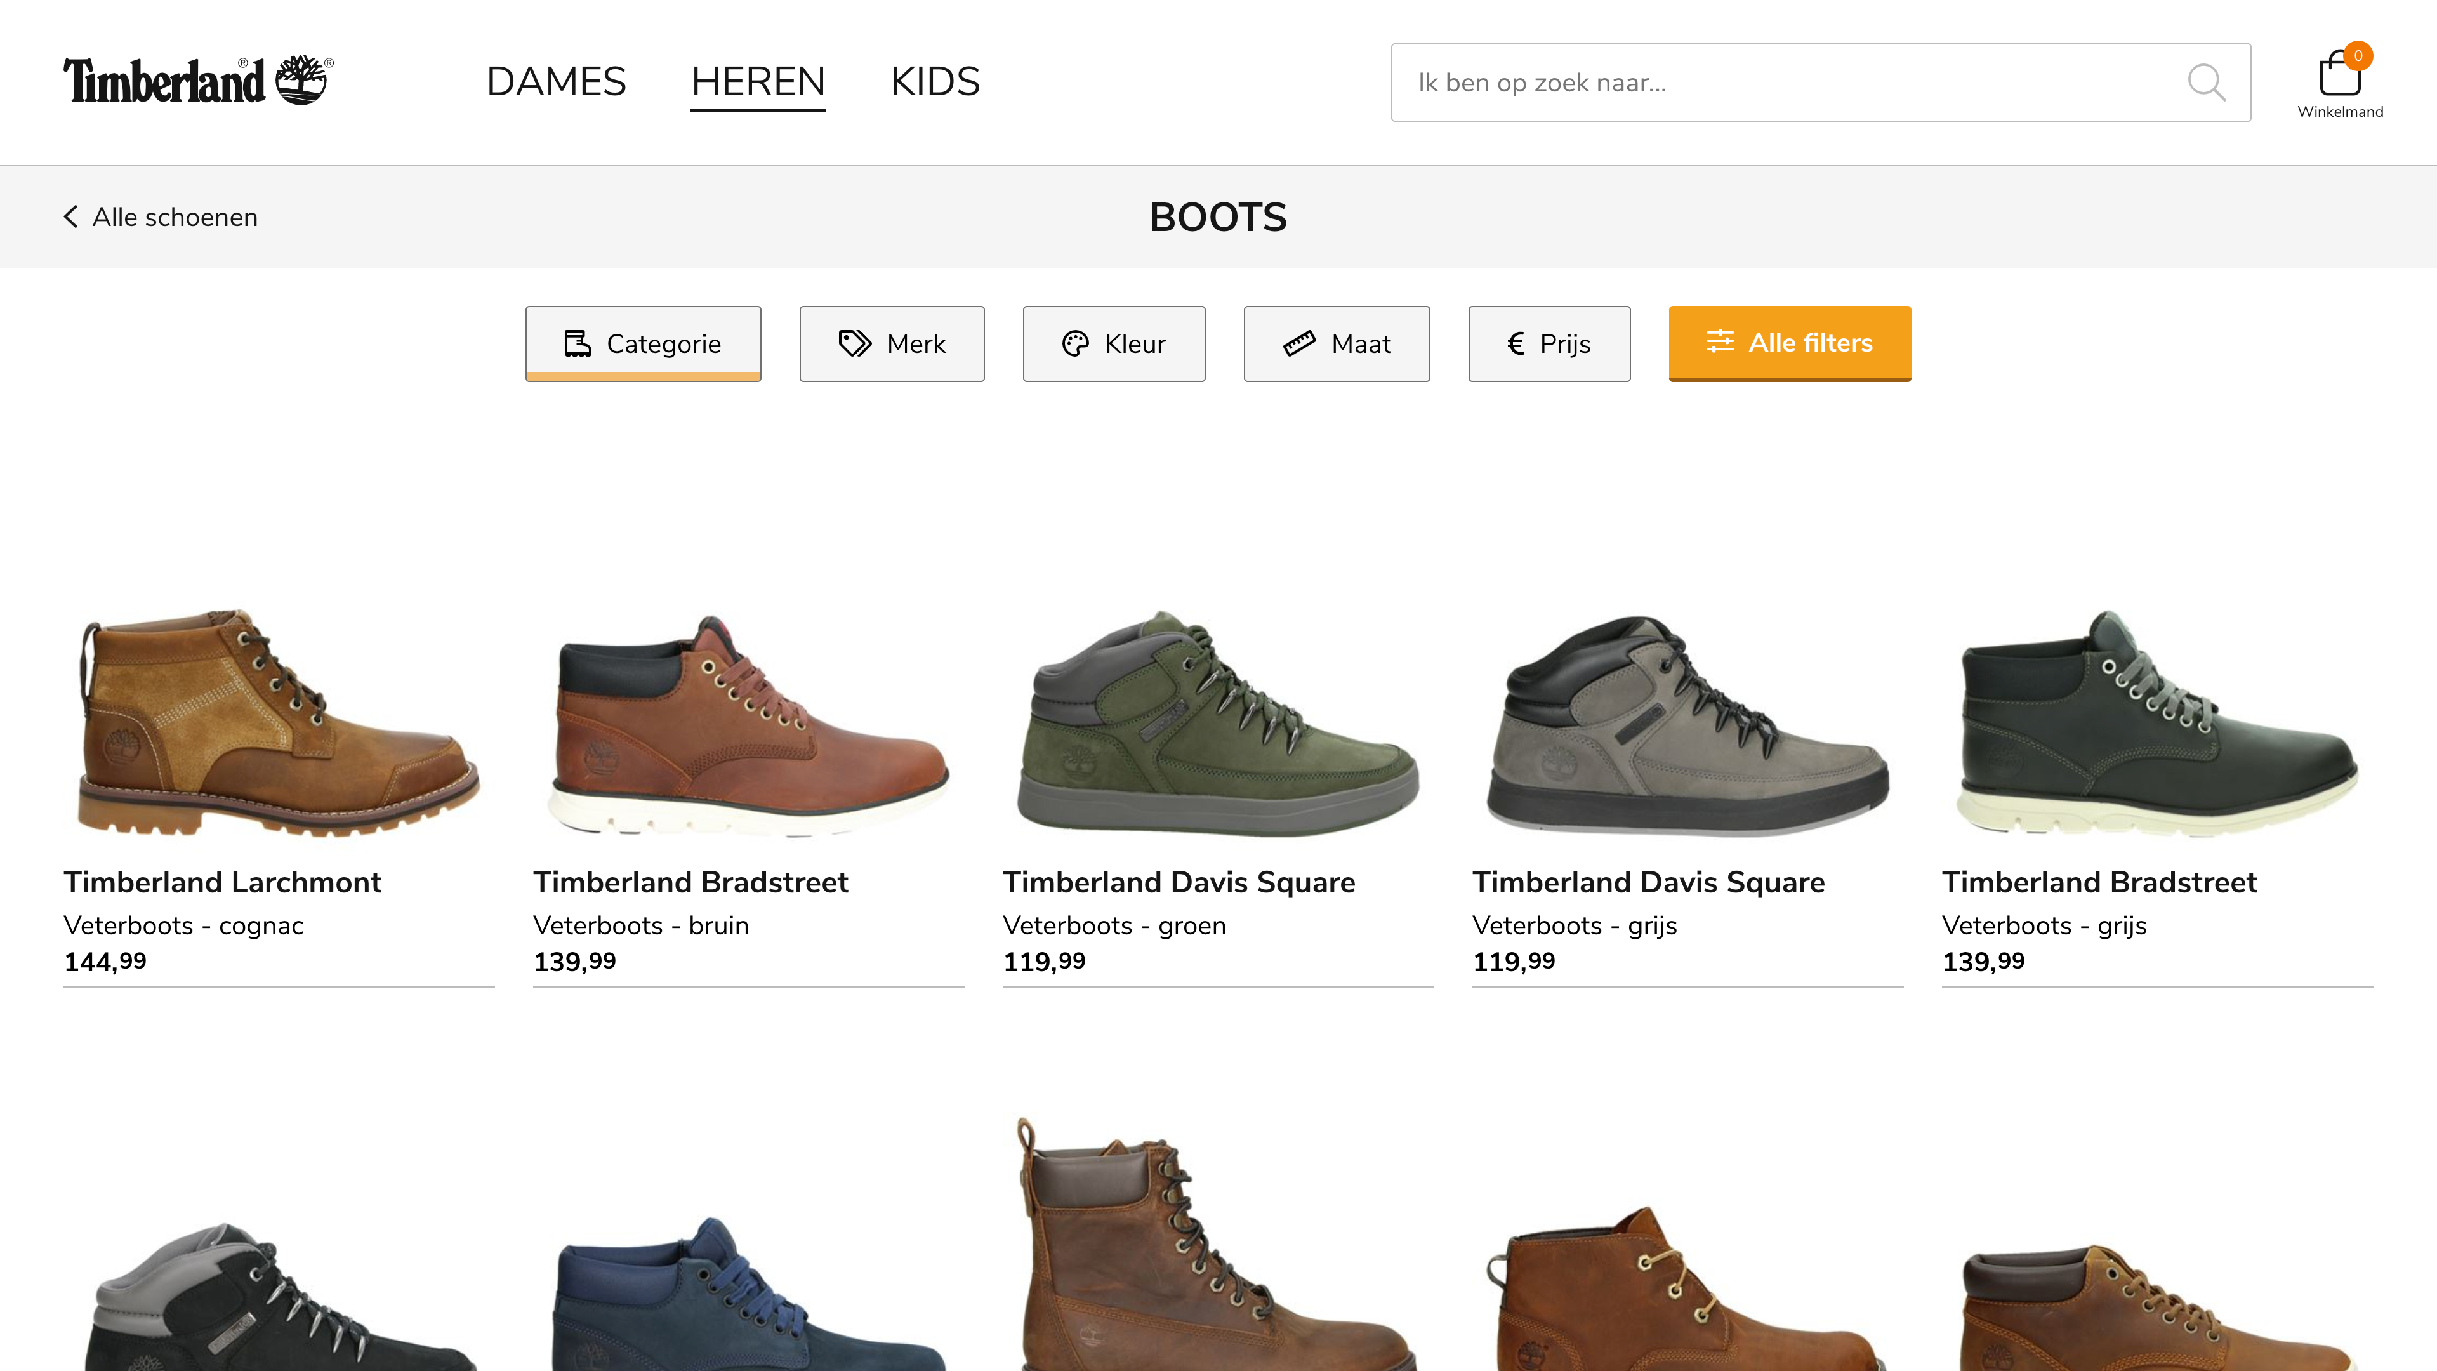This screenshot has height=1371, width=2437.
Task: Switch to the DAMES menu tab
Action: click(557, 81)
